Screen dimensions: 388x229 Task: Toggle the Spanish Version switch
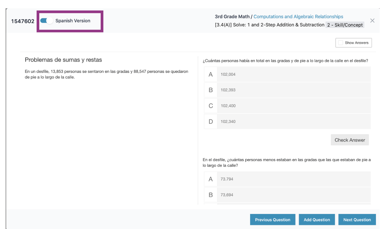click(x=46, y=21)
